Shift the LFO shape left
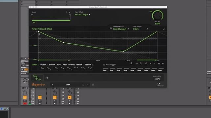The image size is (211, 118). pyautogui.click(x=151, y=63)
